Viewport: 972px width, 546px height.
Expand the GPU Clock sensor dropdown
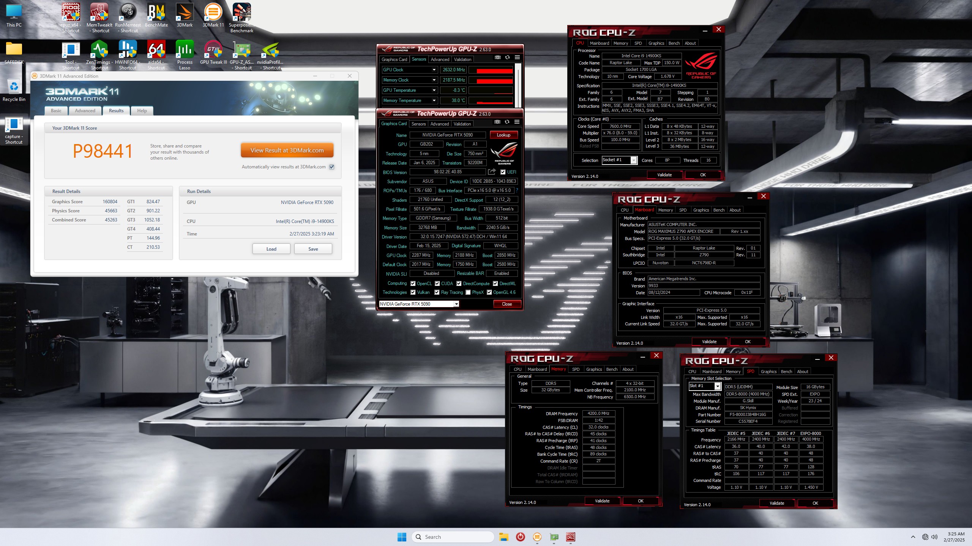[x=434, y=70]
